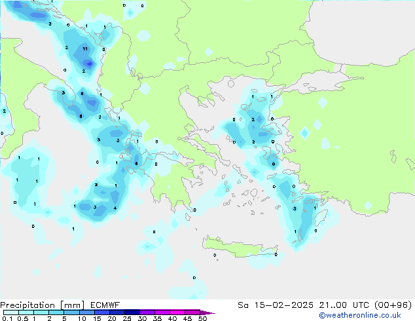This screenshot has height=321, width=415.
Task: Click the '15' legend scale label
Action: pos(97,318)
